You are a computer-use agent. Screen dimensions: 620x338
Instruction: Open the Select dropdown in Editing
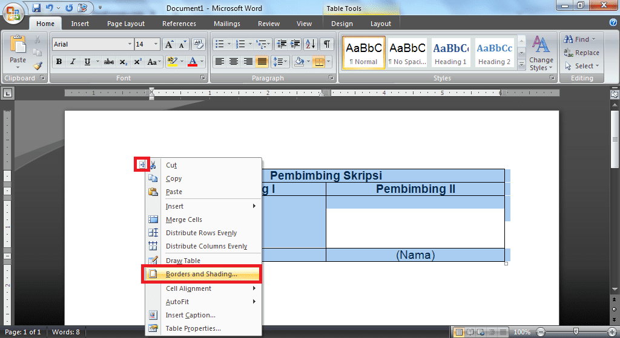pos(582,66)
